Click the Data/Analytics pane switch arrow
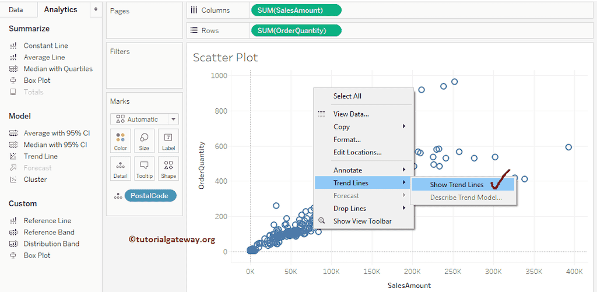Viewport: 597px width, 292px height. (x=96, y=9)
